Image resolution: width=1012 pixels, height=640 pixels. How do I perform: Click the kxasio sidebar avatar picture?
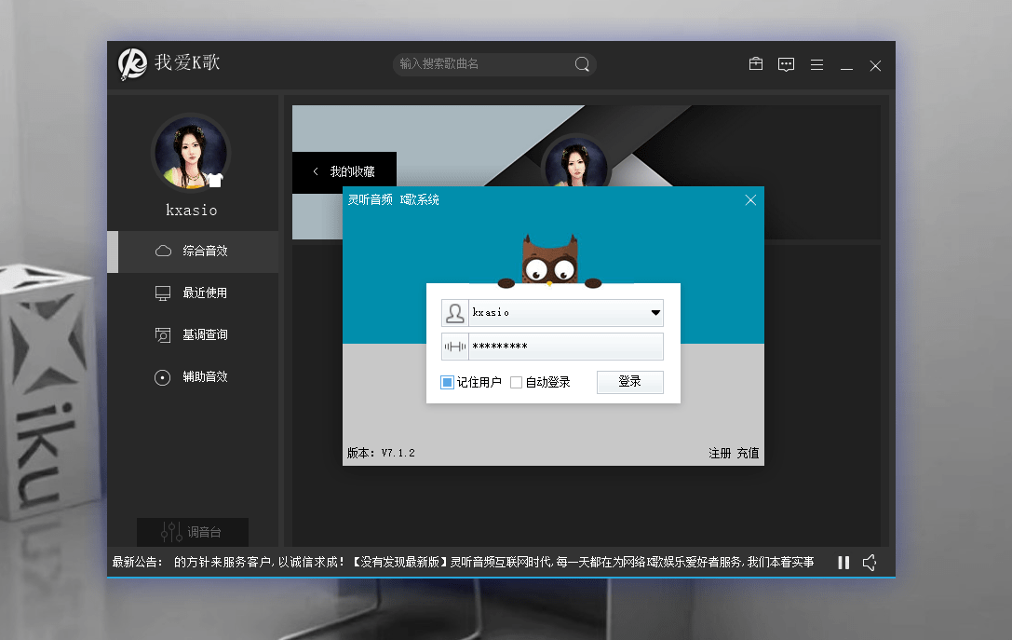(191, 153)
